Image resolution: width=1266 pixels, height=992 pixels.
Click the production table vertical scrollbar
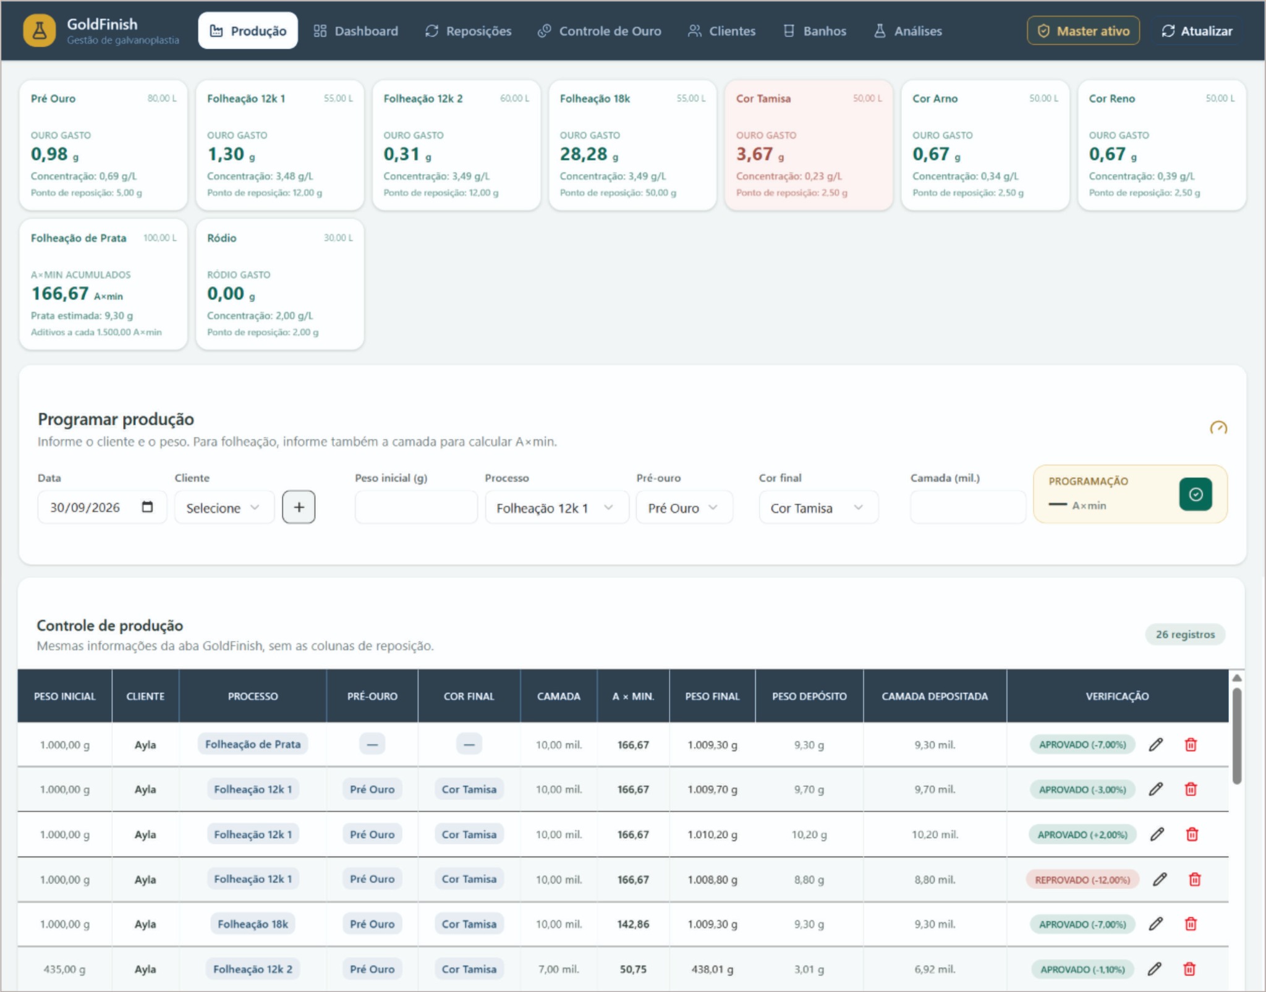(1236, 736)
